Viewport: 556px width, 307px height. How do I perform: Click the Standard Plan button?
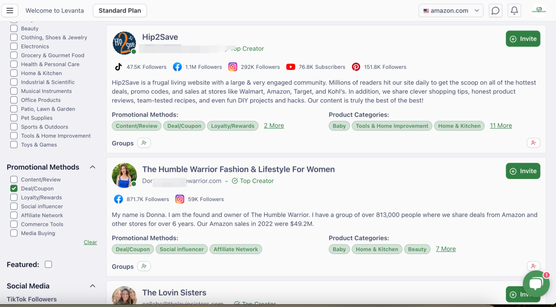tap(120, 11)
